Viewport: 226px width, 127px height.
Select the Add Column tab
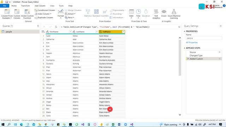pyautogui.click(x=40, y=6)
